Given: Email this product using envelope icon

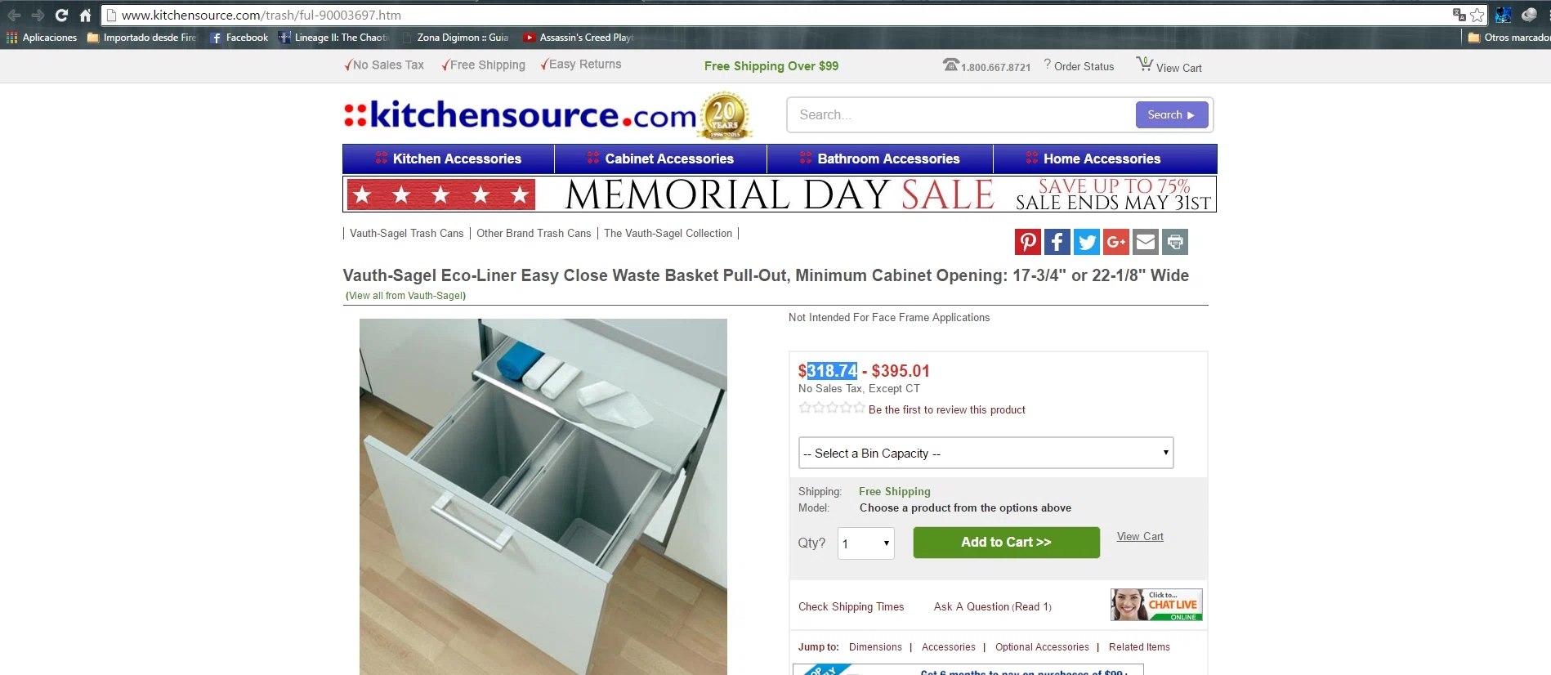Looking at the screenshot, I should click(x=1146, y=242).
